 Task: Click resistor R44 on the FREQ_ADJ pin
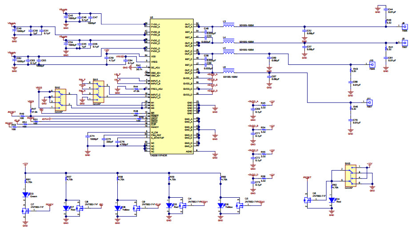point(135,89)
